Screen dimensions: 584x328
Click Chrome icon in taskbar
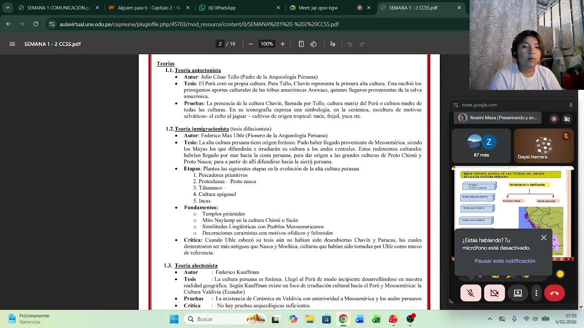click(x=343, y=319)
